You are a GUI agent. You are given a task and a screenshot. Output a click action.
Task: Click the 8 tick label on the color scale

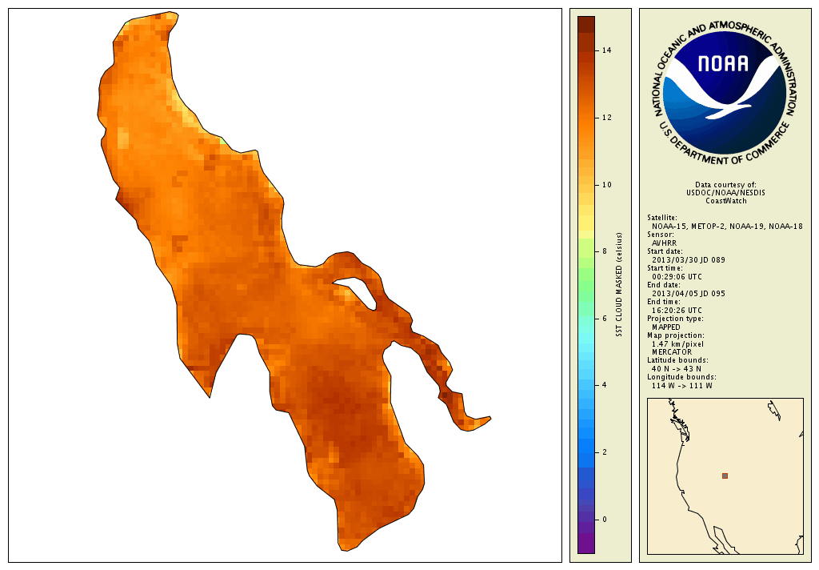pyautogui.click(x=605, y=251)
